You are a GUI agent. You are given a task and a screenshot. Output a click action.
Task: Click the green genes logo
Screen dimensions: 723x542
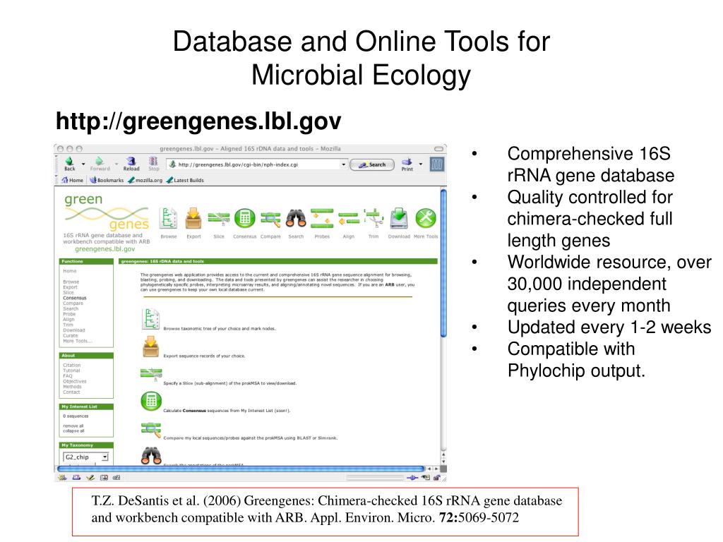[x=107, y=212]
